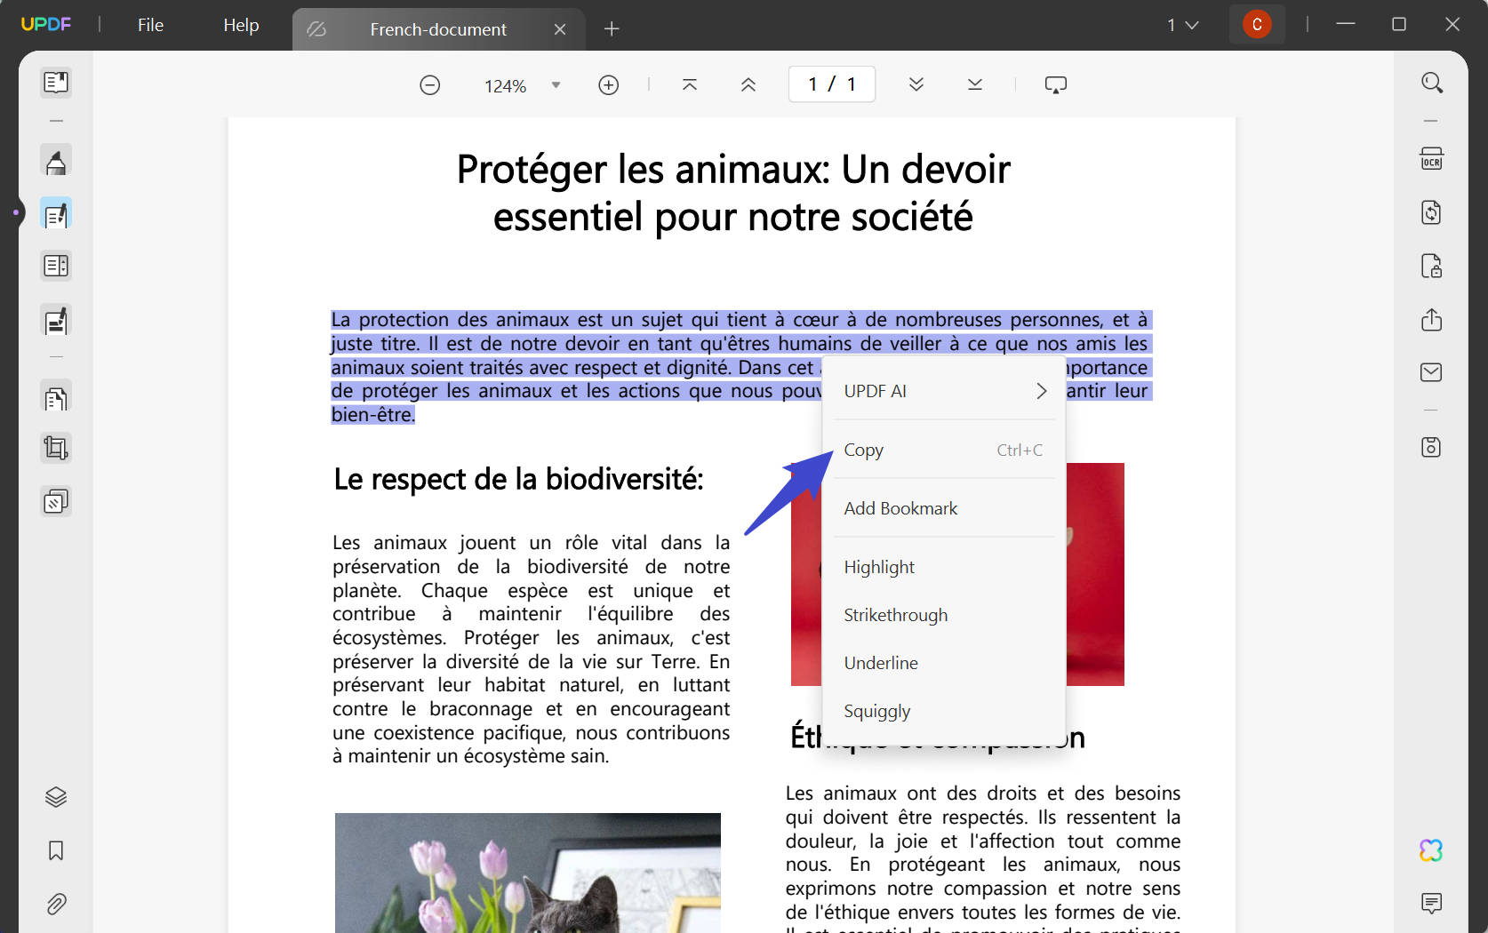
Task: Launch the UPDF AI assistant
Action: pos(1430,851)
